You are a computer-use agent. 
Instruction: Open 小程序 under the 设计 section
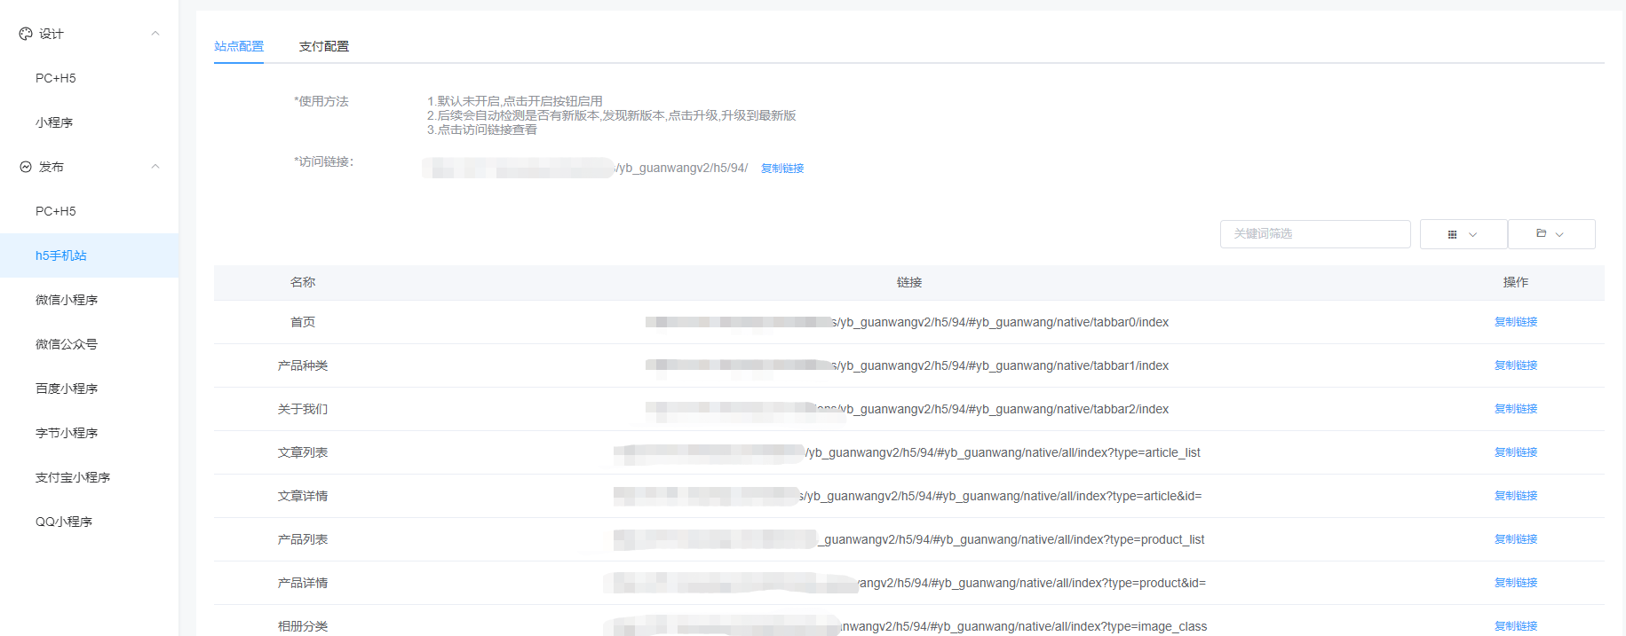54,122
